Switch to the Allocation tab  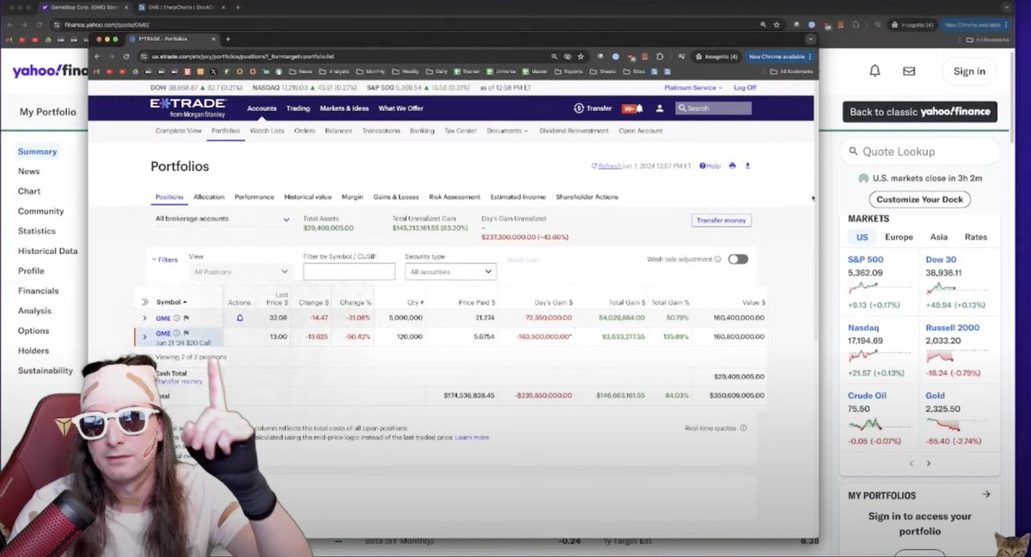tap(209, 197)
